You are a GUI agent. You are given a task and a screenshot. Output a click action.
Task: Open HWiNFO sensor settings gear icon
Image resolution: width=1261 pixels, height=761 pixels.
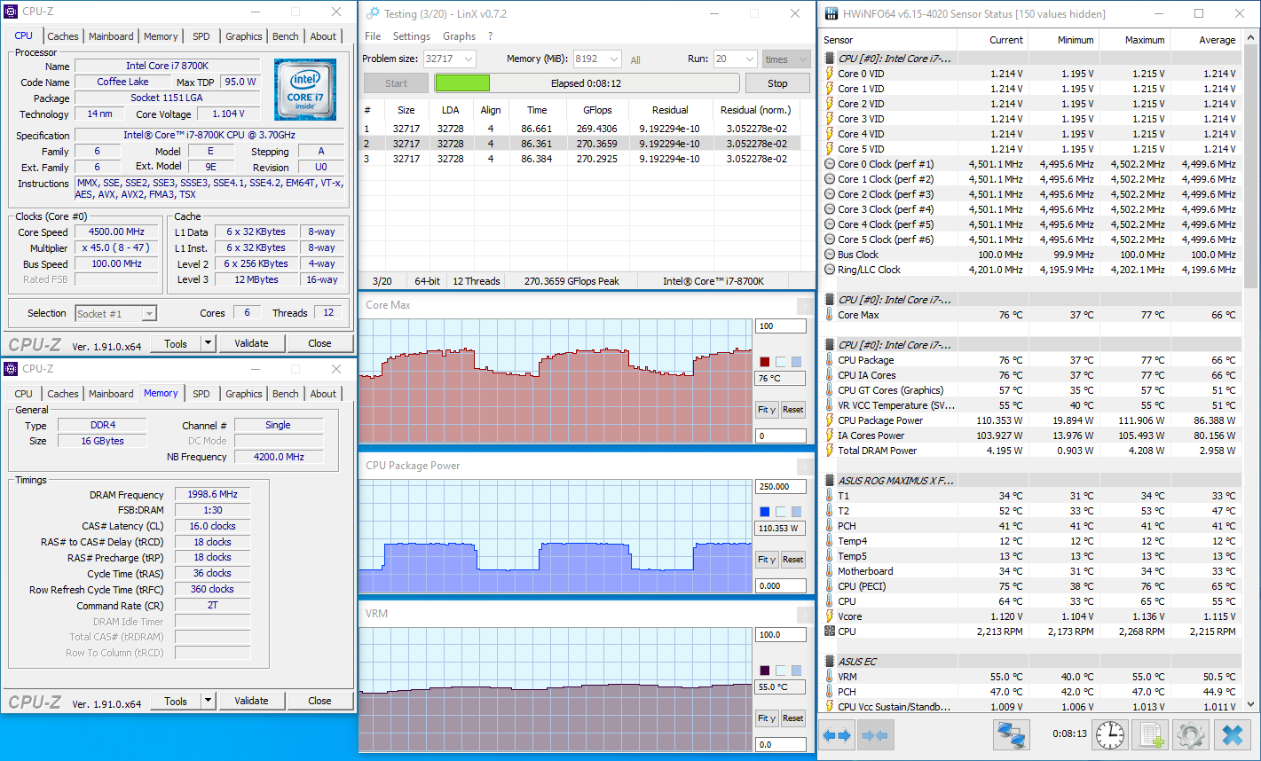point(1191,734)
